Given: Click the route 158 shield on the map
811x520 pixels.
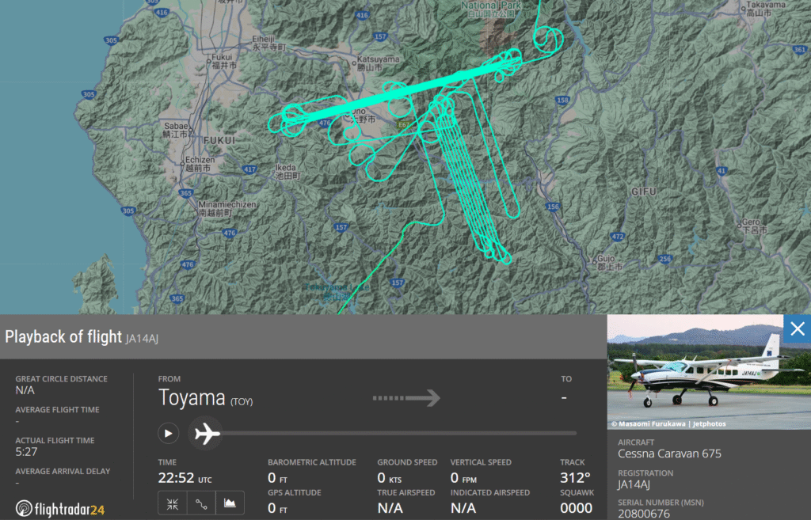Looking at the screenshot, I should point(563,101).
